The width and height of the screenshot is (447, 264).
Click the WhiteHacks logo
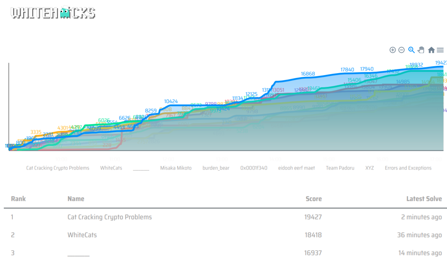point(53,13)
